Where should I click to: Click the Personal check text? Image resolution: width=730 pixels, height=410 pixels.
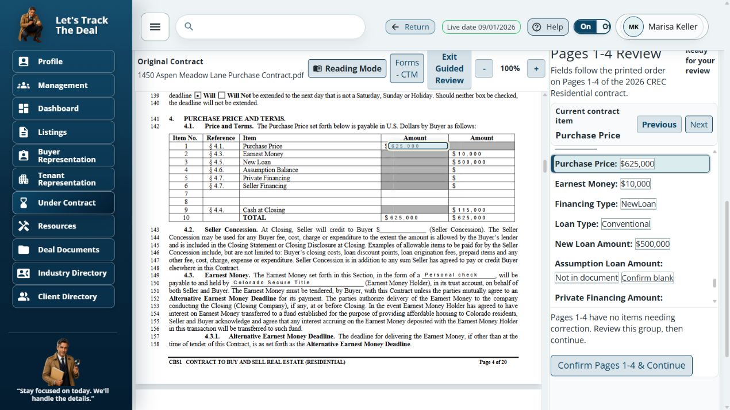click(x=451, y=275)
